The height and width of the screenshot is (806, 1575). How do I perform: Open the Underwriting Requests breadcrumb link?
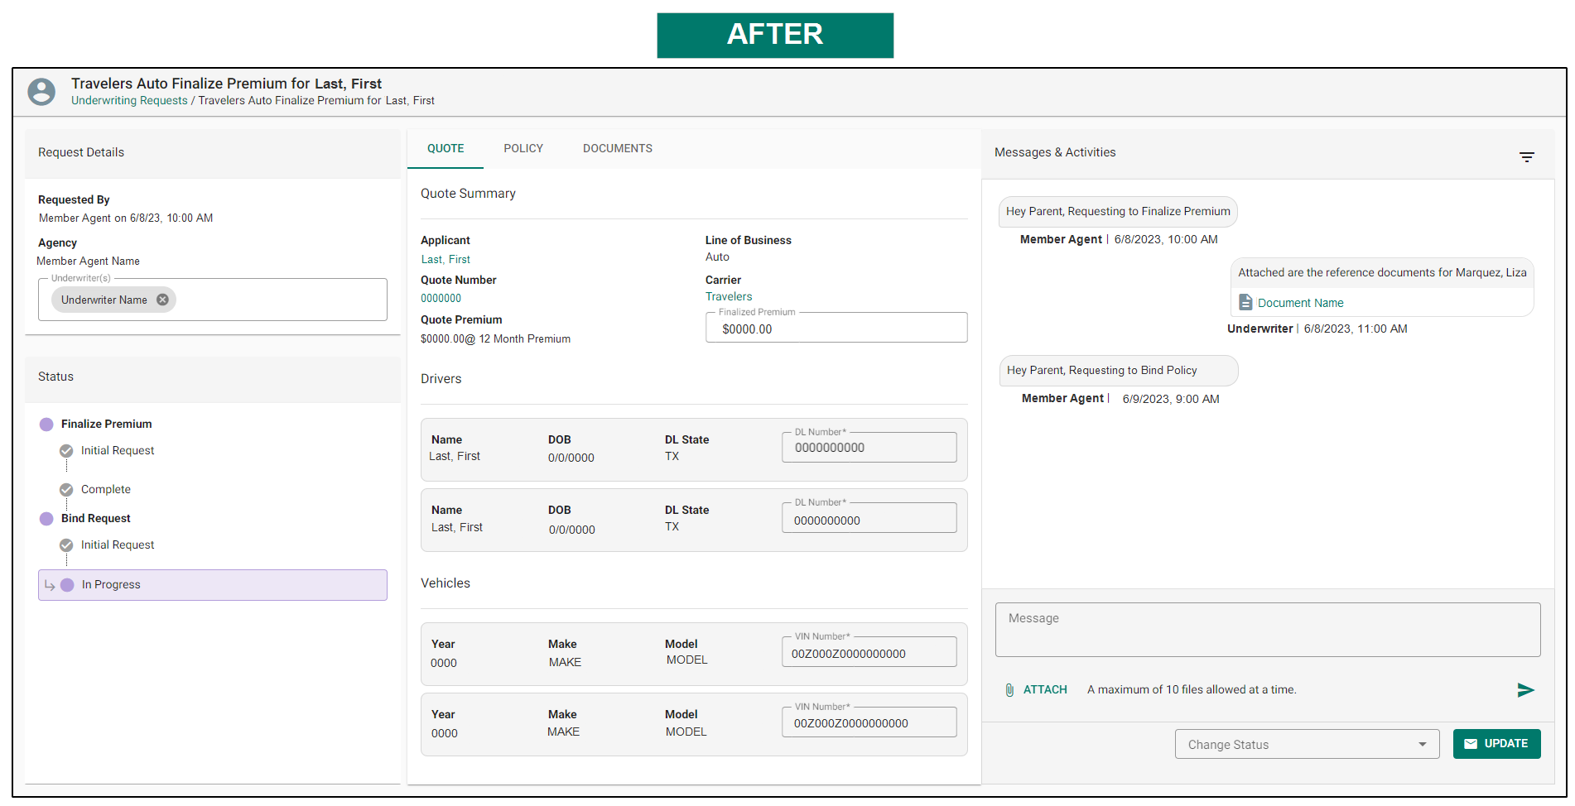129,100
